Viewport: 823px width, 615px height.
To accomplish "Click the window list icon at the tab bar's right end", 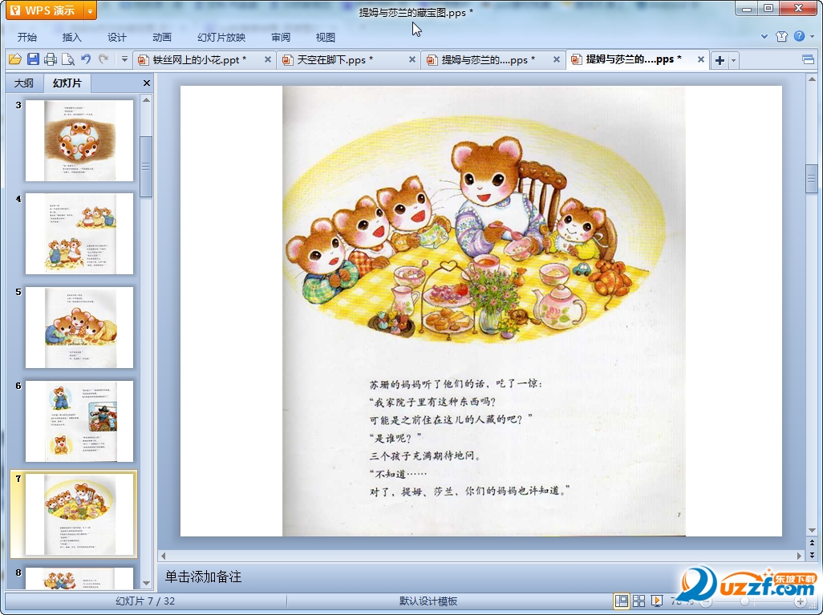I will [809, 60].
